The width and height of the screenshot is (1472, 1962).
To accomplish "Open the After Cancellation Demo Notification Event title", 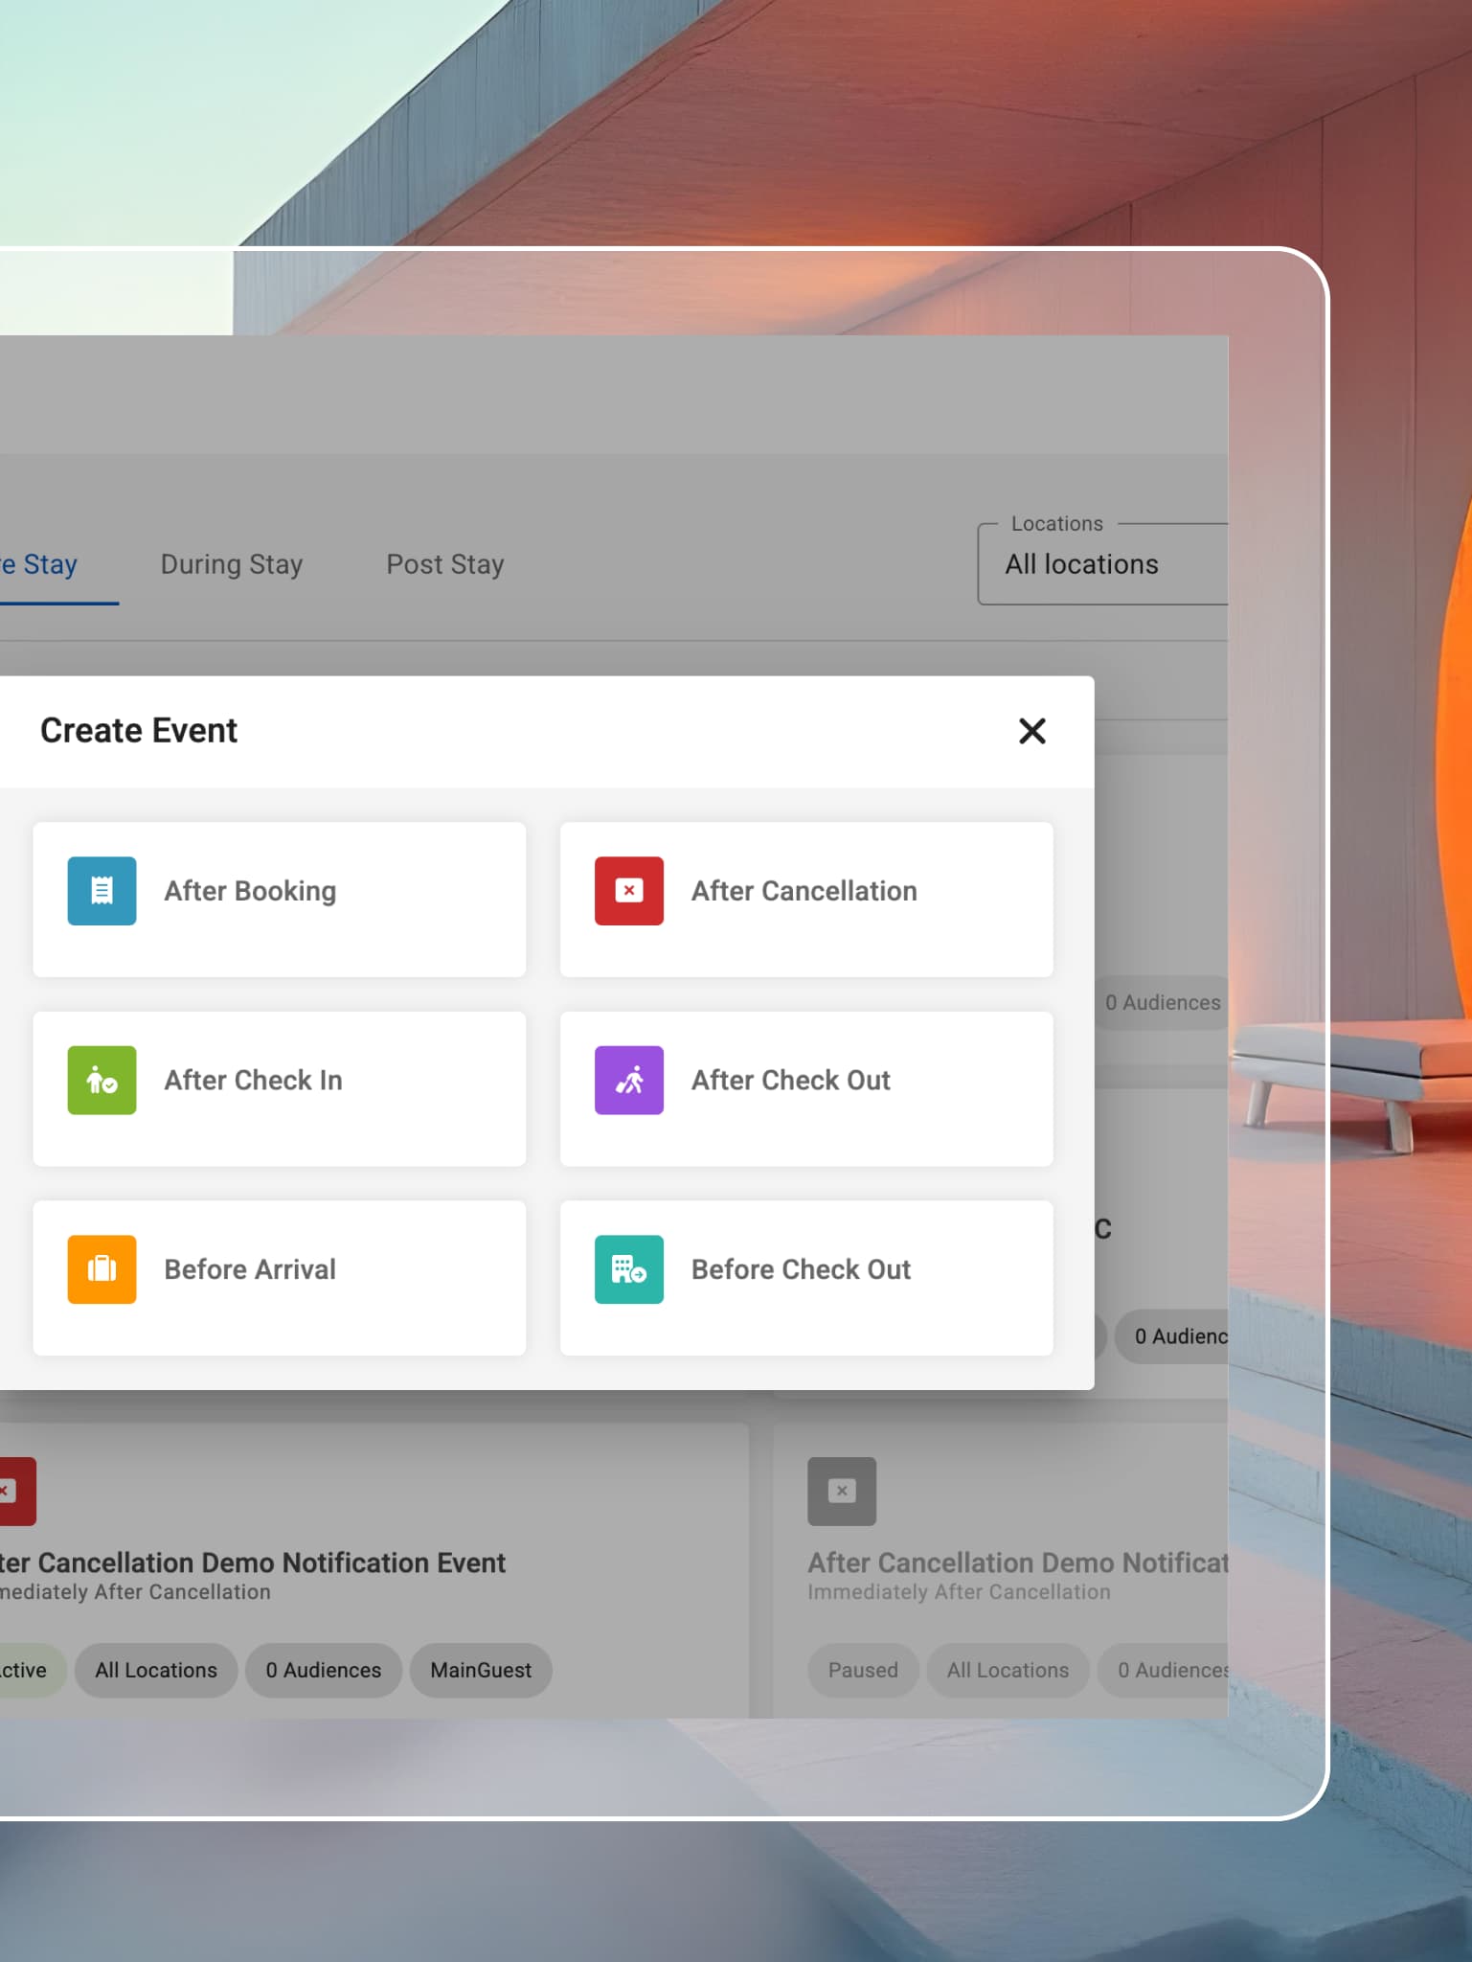I will coord(253,1563).
